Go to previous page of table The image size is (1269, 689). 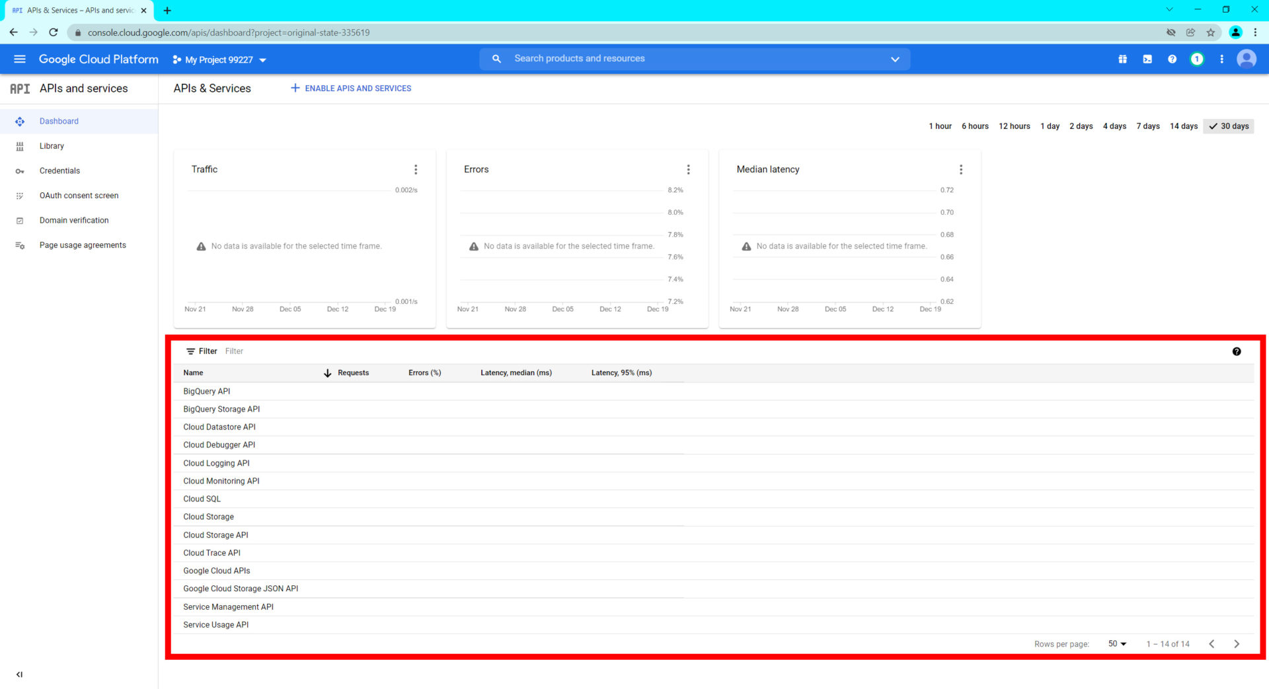pyautogui.click(x=1211, y=644)
